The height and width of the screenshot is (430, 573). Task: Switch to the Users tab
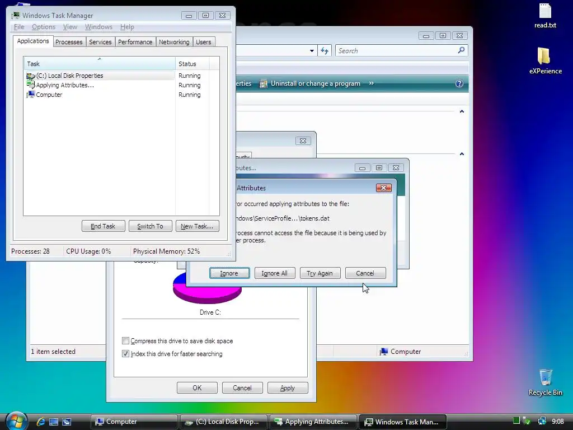[203, 41]
